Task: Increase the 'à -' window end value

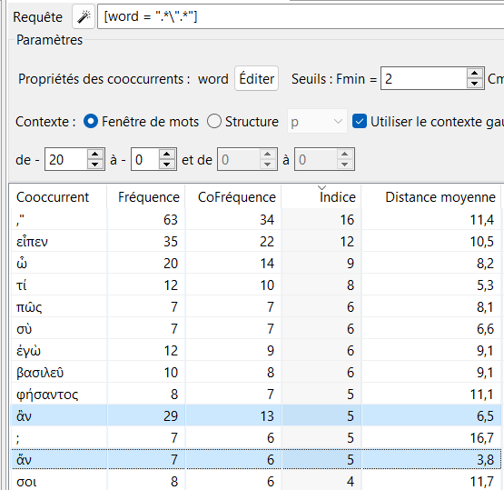Action: tap(166, 155)
